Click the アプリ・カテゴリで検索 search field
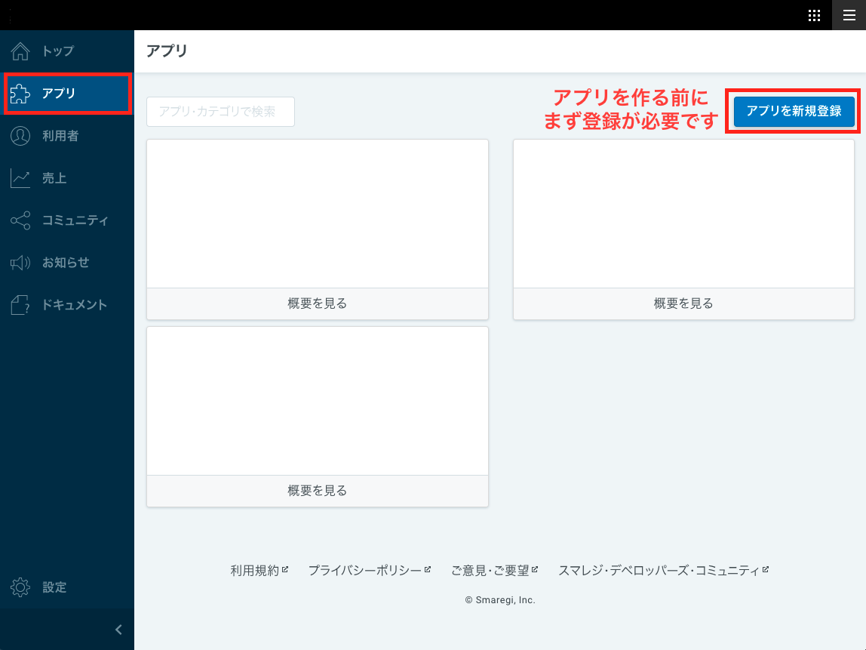Image resolution: width=866 pixels, height=650 pixels. coord(220,111)
